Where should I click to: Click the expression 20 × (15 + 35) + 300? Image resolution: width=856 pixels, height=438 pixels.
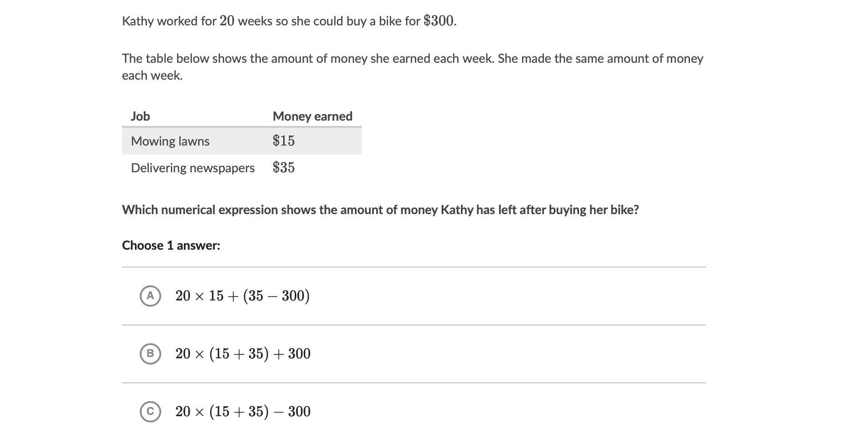243,354
